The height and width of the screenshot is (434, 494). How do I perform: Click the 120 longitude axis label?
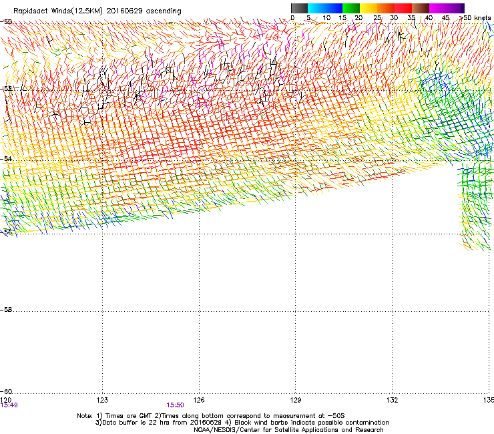pos(5,400)
